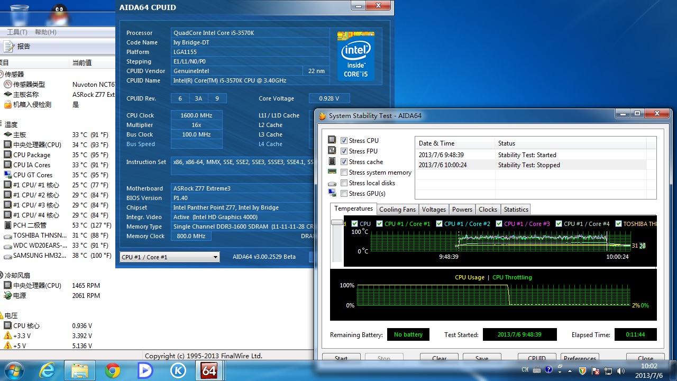This screenshot has width=677, height=381.
Task: Click the network tray icon
Action: [x=608, y=370]
